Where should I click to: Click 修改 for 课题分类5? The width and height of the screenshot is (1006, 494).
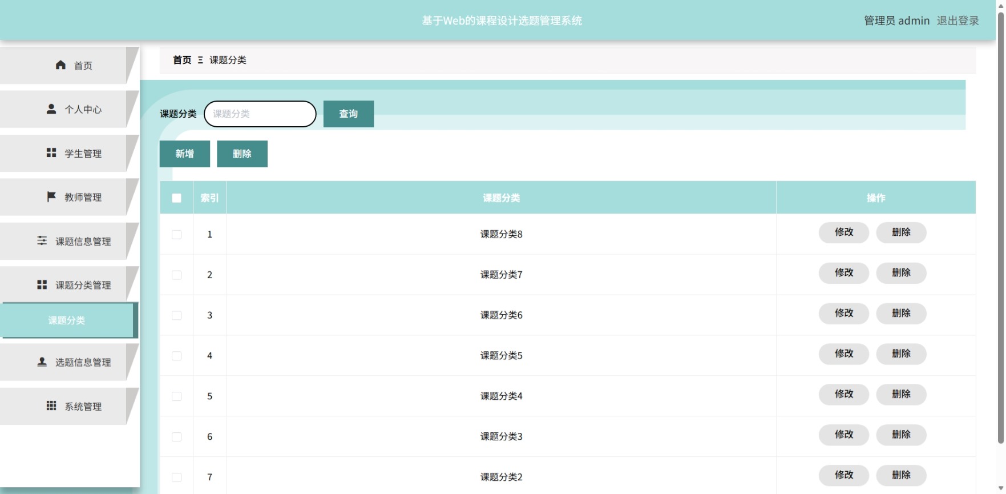tap(844, 354)
